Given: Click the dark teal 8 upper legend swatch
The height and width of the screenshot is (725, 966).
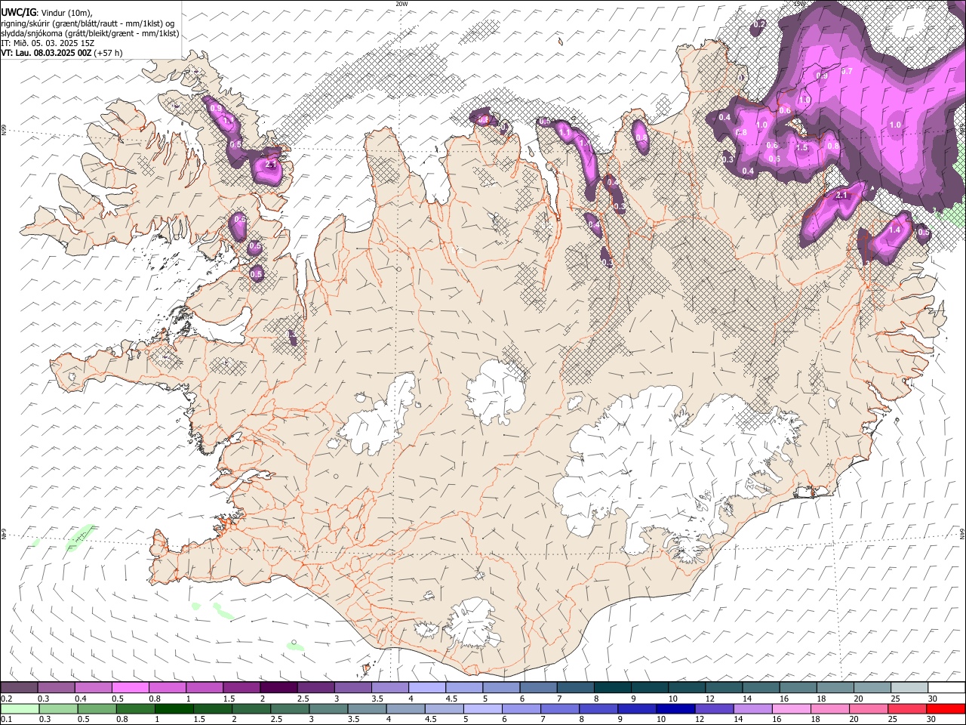Looking at the screenshot, I should coord(611,687).
